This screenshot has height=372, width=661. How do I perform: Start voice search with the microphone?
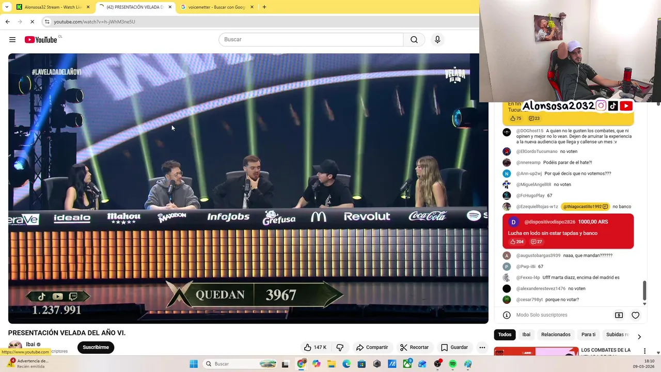(x=437, y=40)
